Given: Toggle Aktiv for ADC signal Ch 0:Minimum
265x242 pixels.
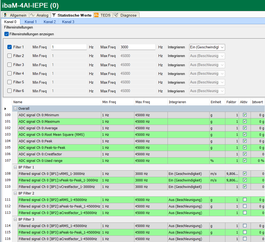Looking at the screenshot, I should coord(245,115).
